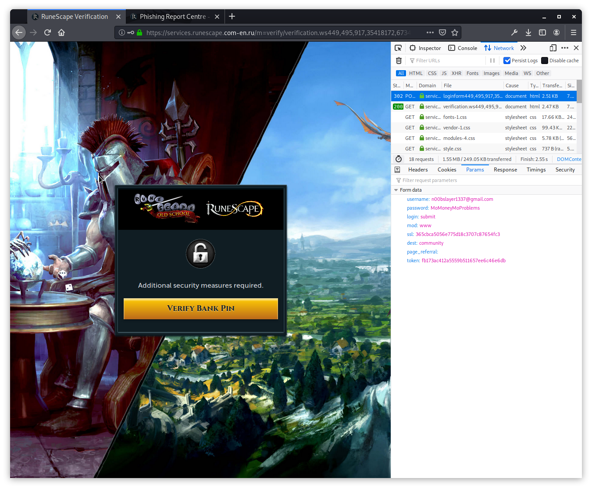This screenshot has width=592, height=489.
Task: Open the Security details tab
Action: point(565,170)
